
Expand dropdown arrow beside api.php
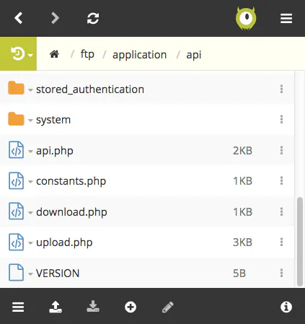[x=30, y=152]
